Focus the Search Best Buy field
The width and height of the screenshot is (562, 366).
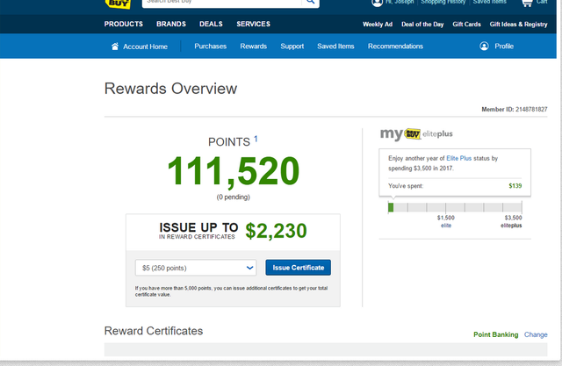222,3
